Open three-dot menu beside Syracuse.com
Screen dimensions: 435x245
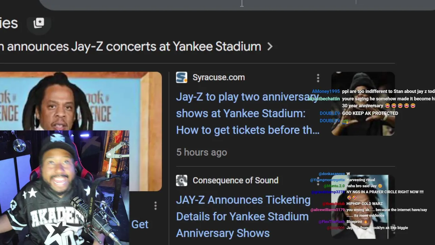tap(318, 78)
